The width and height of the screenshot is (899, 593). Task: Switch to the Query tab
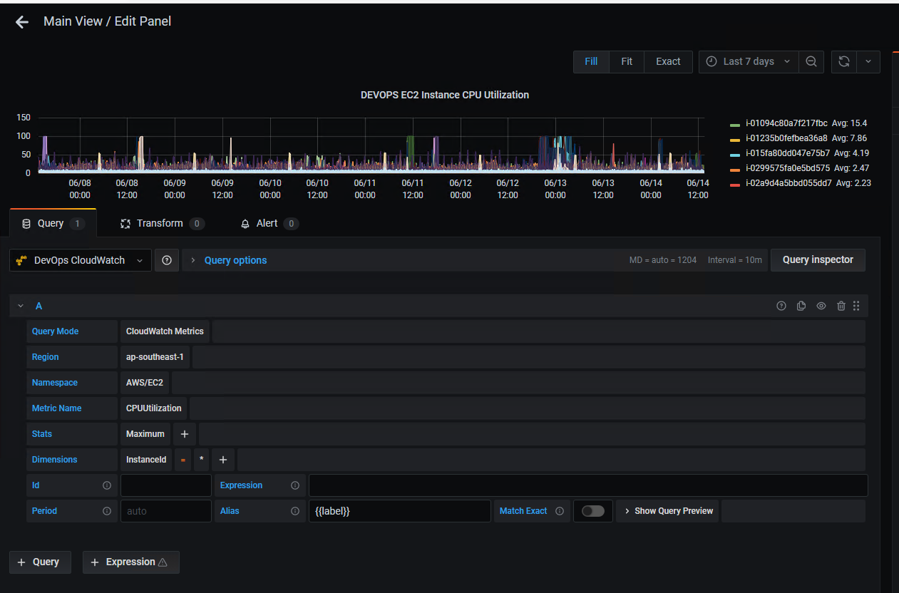point(53,224)
